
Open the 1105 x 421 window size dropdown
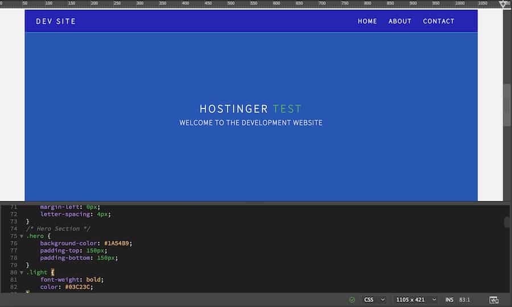point(416,300)
